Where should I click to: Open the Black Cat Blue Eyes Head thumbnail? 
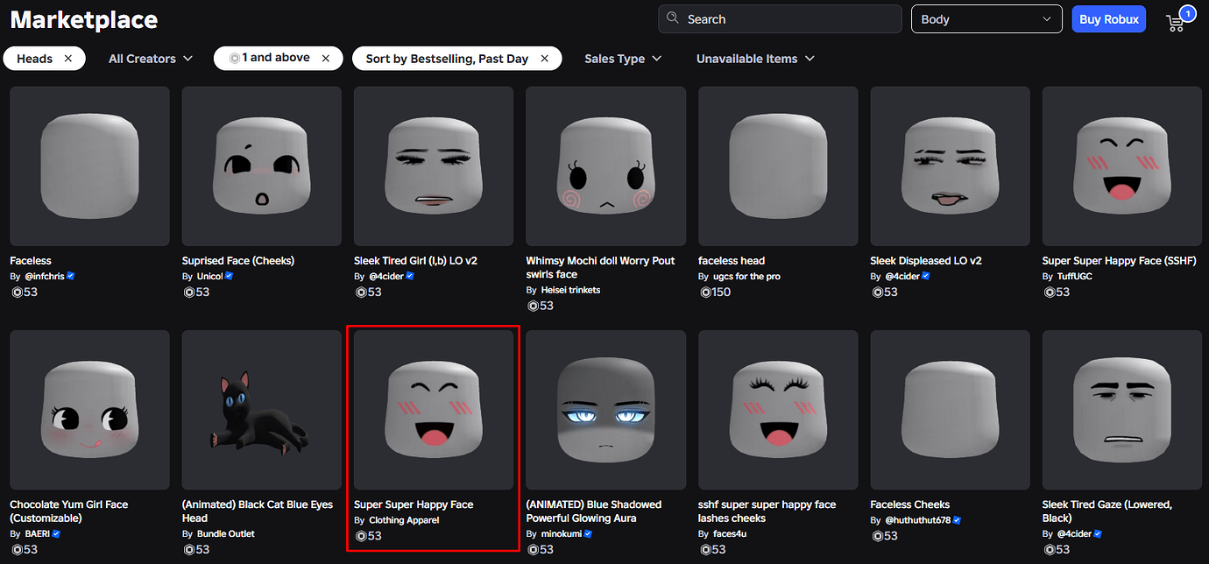[262, 410]
